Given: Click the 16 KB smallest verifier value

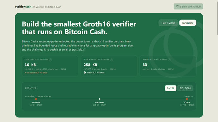Looking at the screenshot, I should point(30,65).
